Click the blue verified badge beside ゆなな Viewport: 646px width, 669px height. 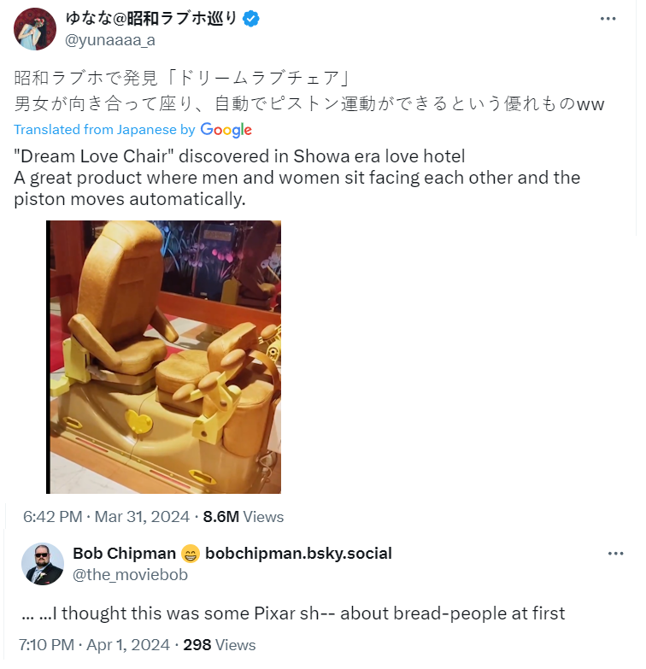(x=251, y=19)
